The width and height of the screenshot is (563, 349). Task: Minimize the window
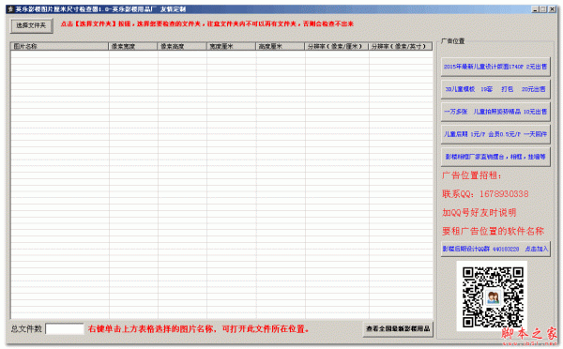click(x=536, y=9)
